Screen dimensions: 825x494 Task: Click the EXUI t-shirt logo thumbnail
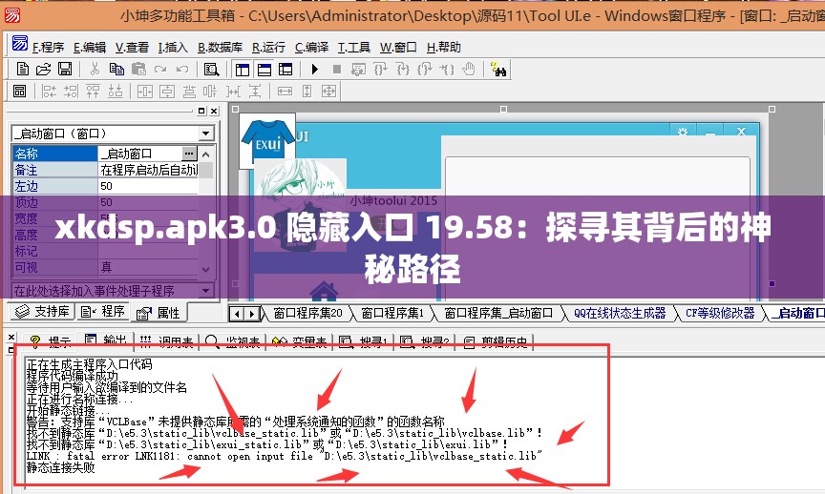tap(267, 141)
